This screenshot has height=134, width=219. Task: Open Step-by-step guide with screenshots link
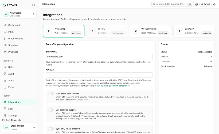(x=113, y=86)
